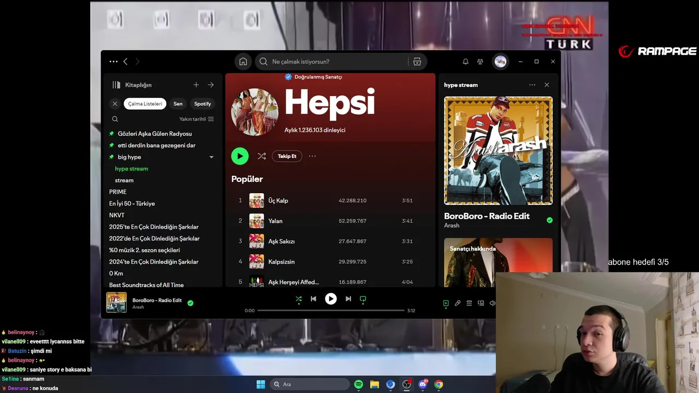Shuffle Hepsi's songs beside the play button
Viewport: 699px width, 393px height.
tap(262, 156)
